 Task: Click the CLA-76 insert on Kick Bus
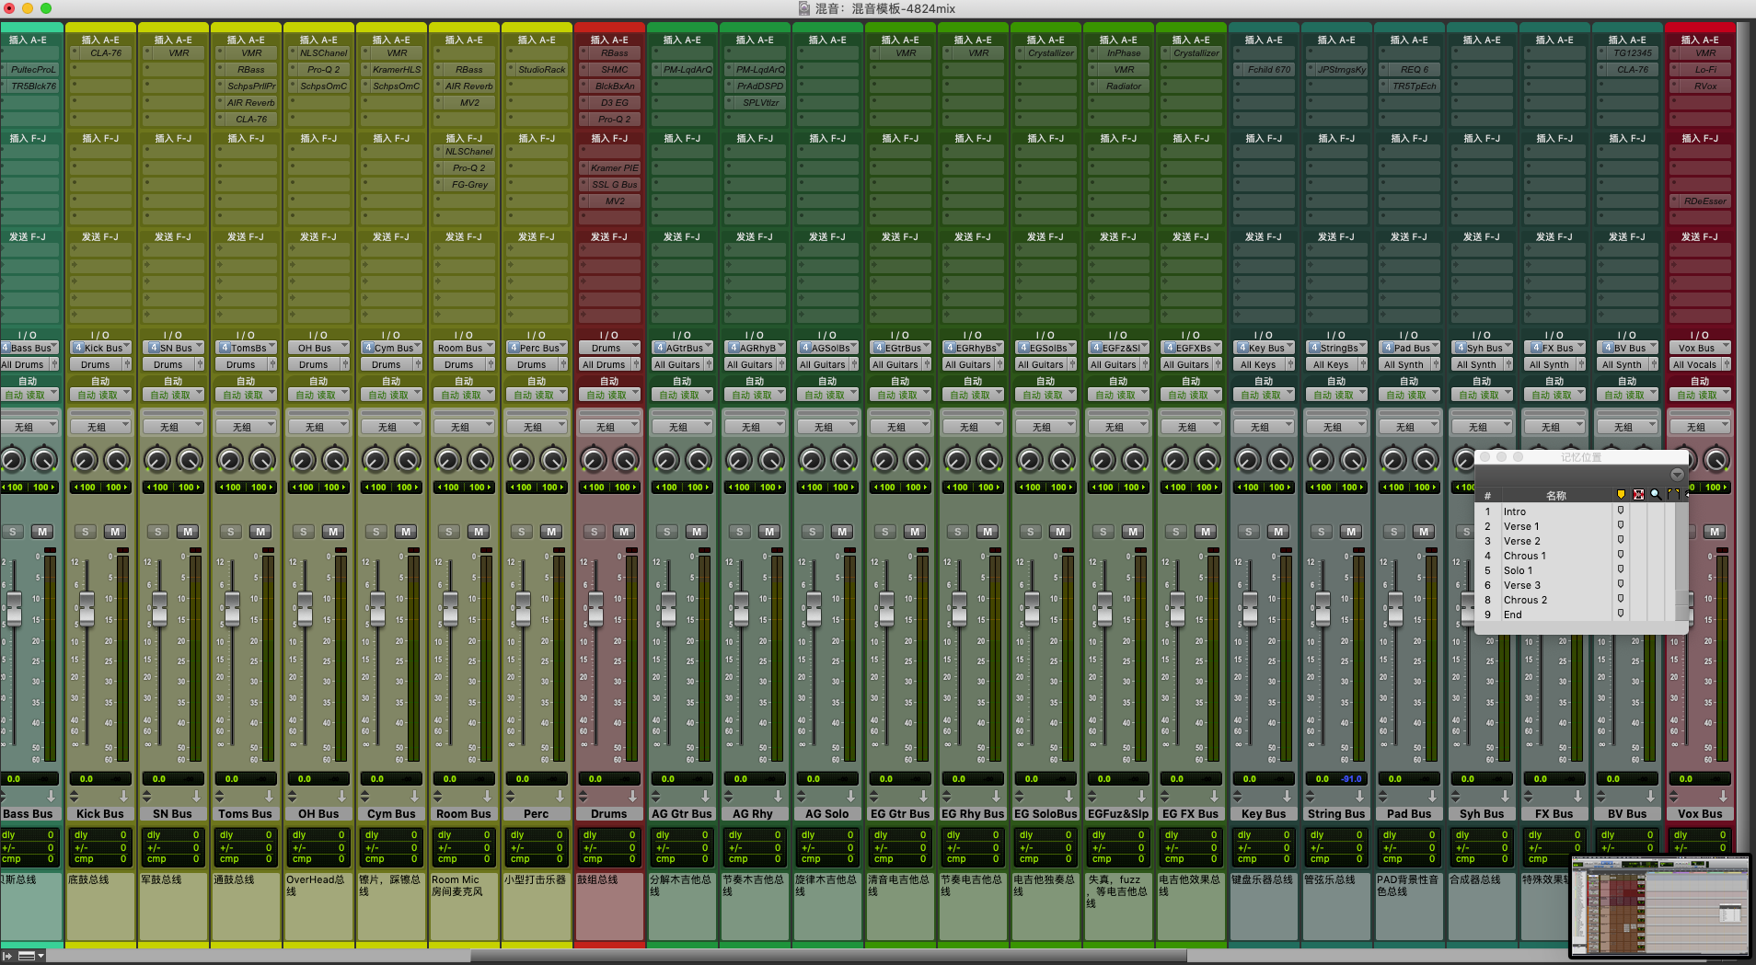107,53
